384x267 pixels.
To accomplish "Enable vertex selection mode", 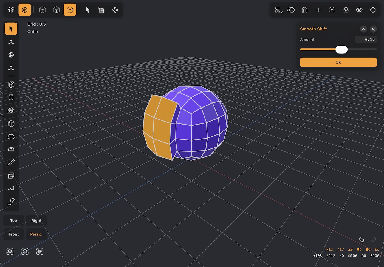I will click(43, 10).
